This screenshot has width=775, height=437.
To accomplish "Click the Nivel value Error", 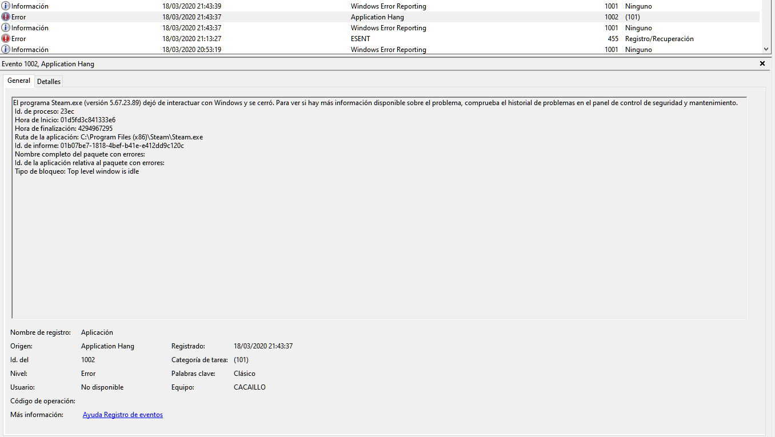I will [x=89, y=374].
